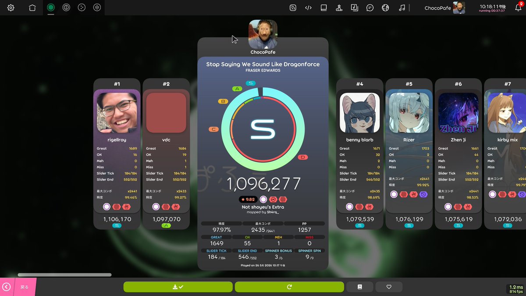Click the Classic mod icon on the main score
526x296 pixels.
pos(263,200)
